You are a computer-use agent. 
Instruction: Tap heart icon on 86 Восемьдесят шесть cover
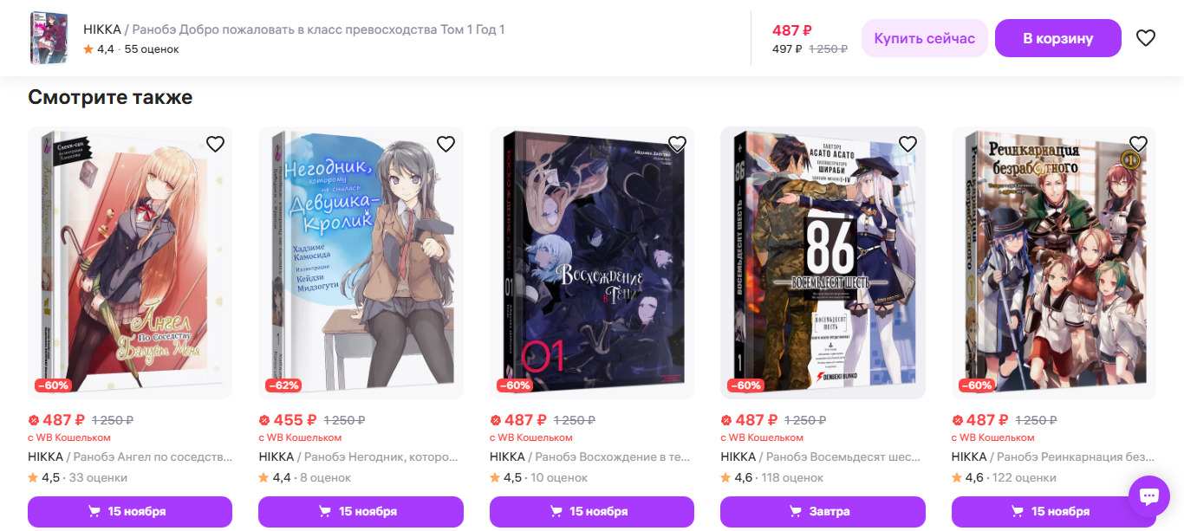click(x=908, y=144)
